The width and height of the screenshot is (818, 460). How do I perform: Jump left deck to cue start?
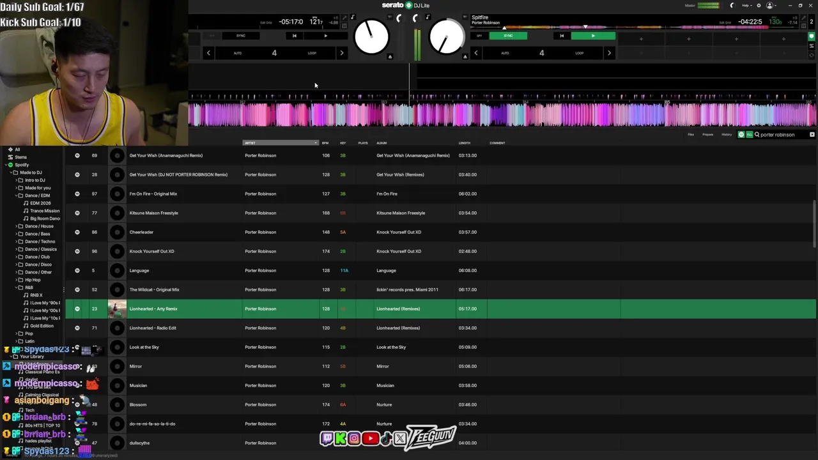tap(294, 36)
